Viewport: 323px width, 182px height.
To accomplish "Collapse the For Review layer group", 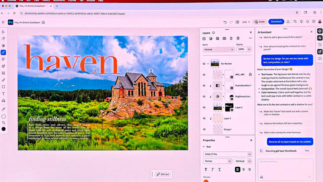I will click(208, 64).
